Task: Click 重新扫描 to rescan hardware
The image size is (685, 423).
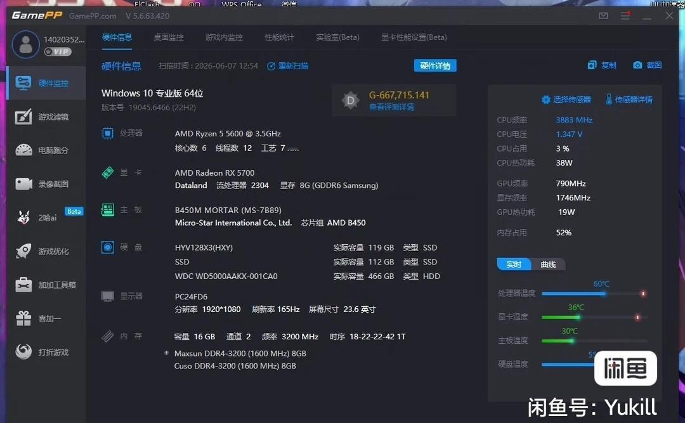Action: [288, 66]
